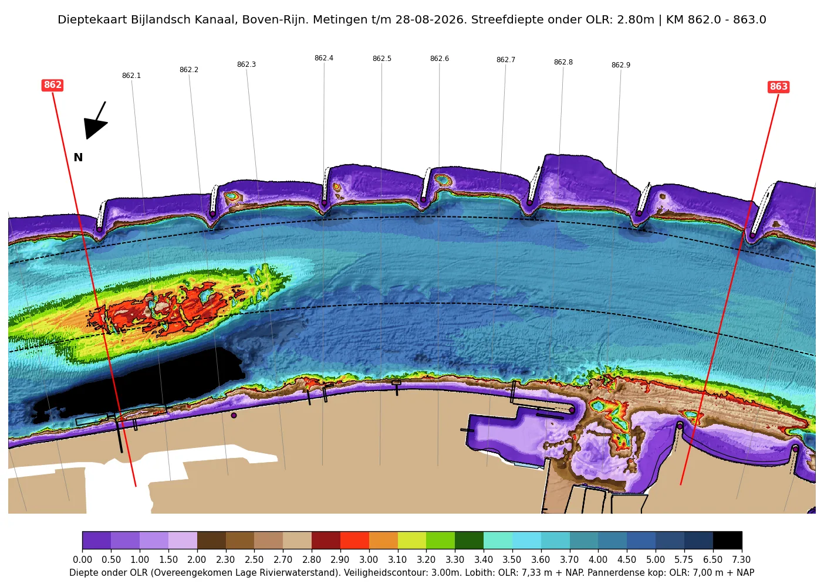Image resolution: width=824 pixels, height=584 pixels.
Task: Click the red 863 kilometer marker label
Action: (779, 87)
